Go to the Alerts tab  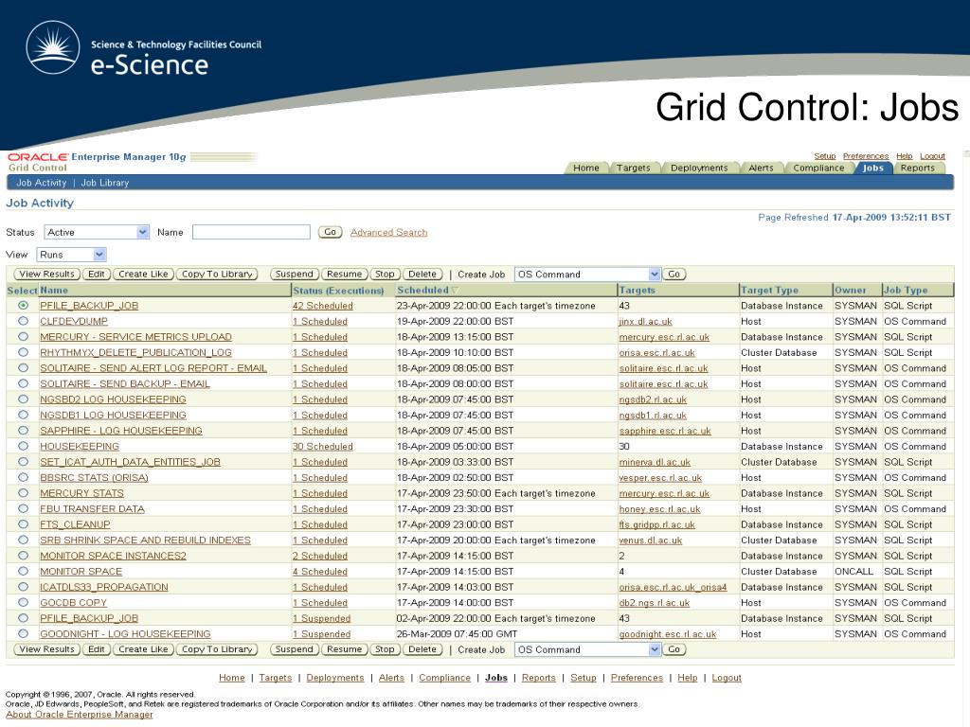[761, 168]
